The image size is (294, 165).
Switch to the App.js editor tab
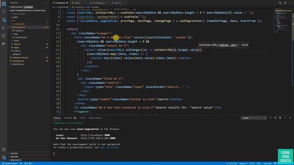click(77, 3)
